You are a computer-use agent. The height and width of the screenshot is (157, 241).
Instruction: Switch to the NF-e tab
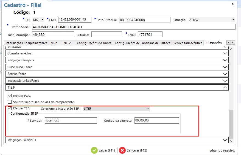(x=54, y=43)
